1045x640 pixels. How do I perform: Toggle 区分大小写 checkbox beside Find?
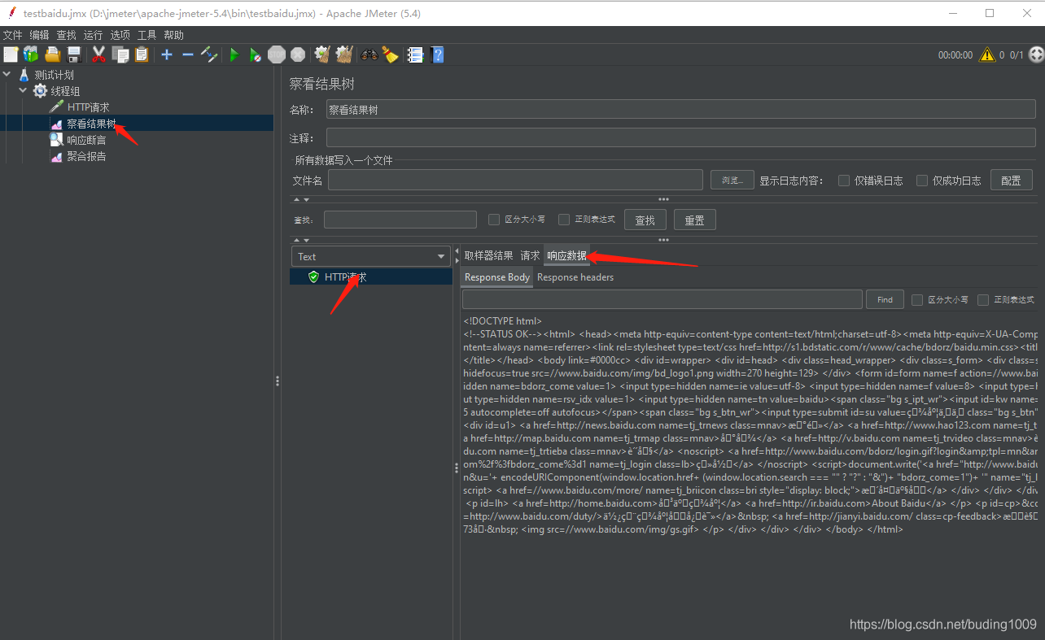pyautogui.click(x=917, y=299)
